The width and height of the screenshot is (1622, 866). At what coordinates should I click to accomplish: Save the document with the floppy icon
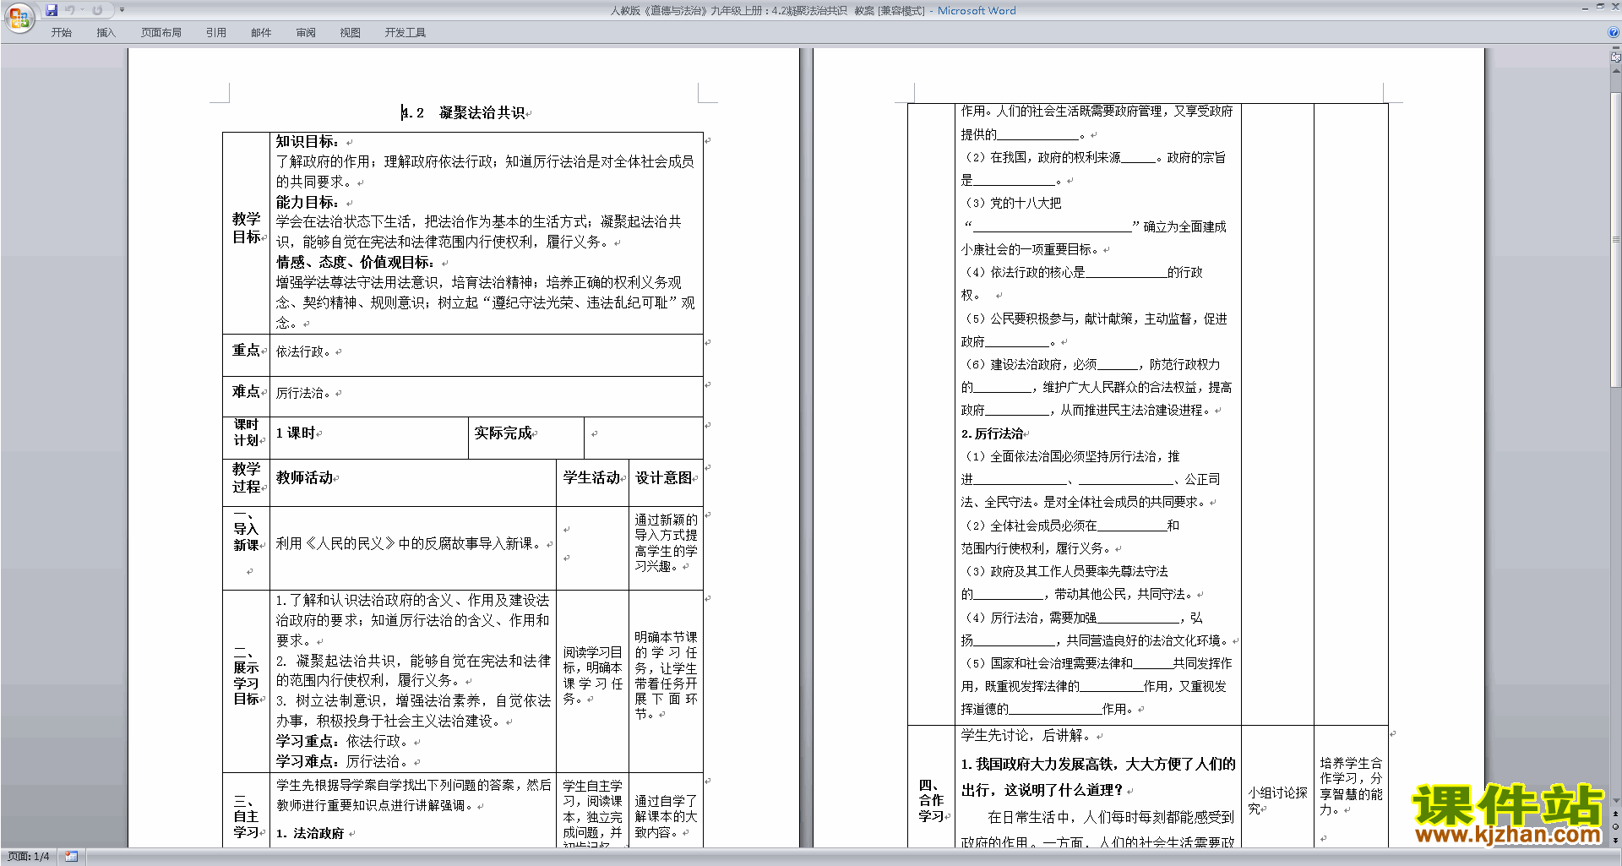point(52,10)
